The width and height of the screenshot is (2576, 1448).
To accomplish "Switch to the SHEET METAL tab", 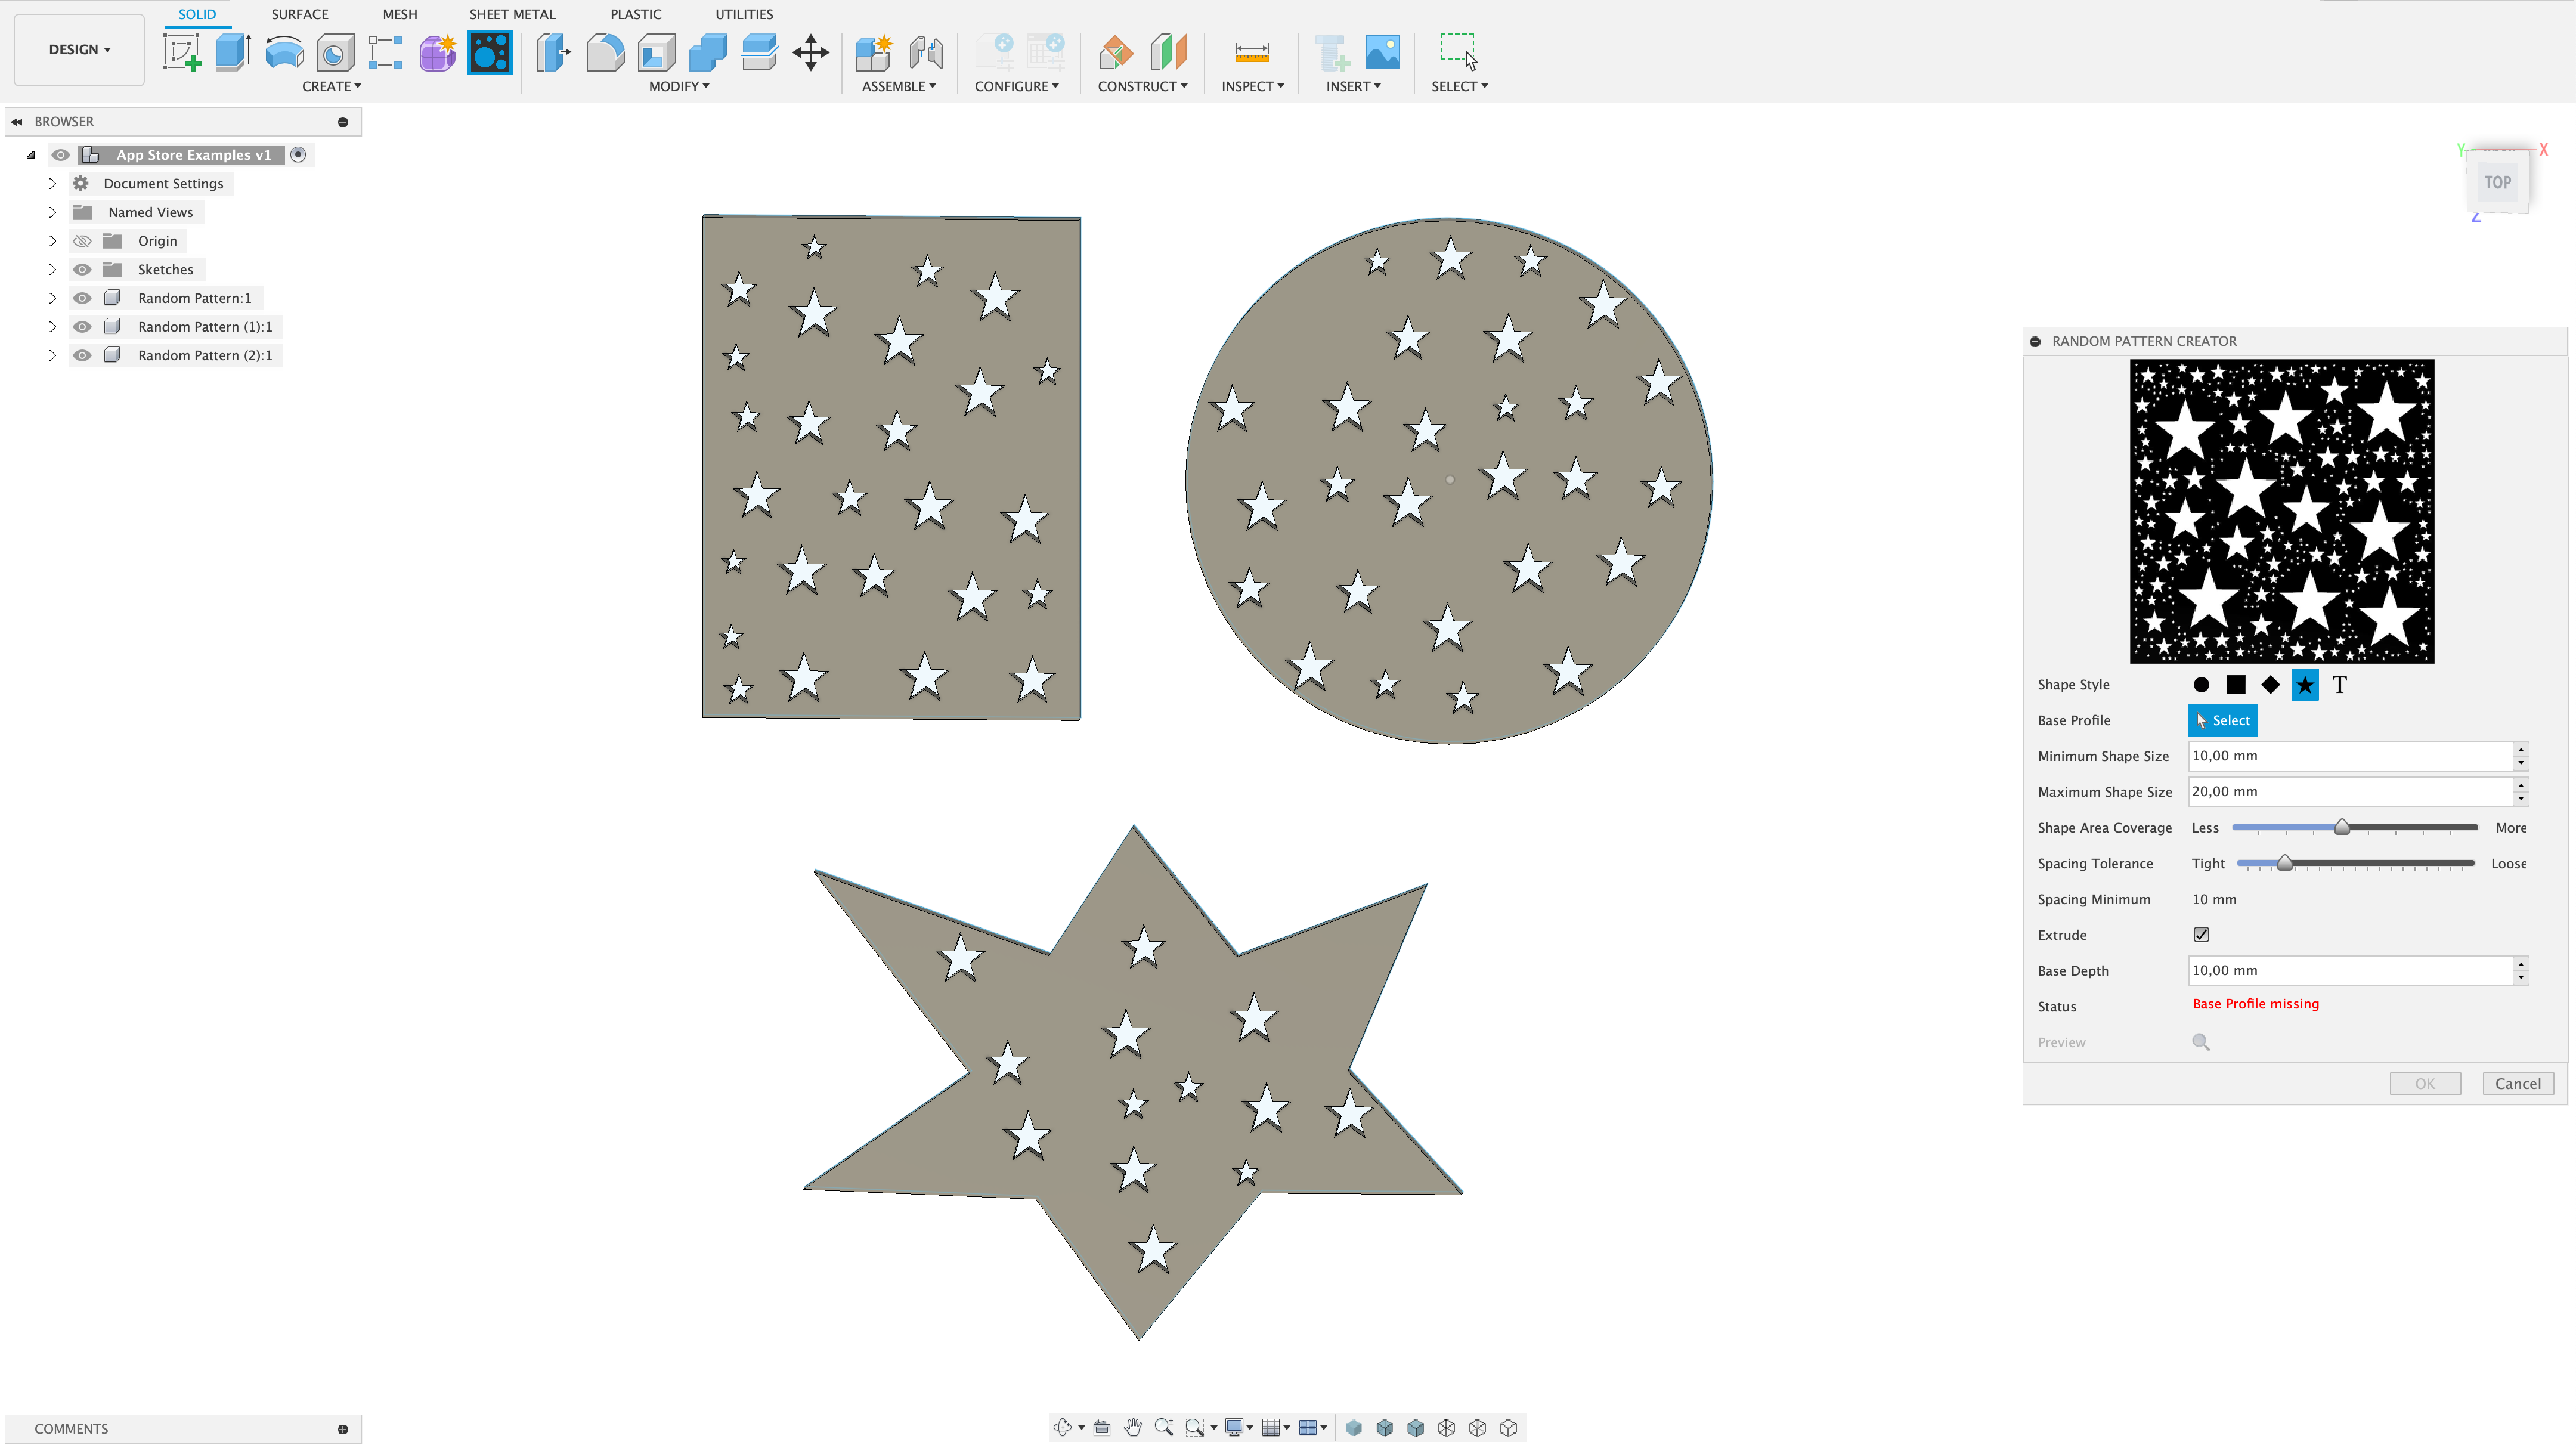I will coord(512,14).
